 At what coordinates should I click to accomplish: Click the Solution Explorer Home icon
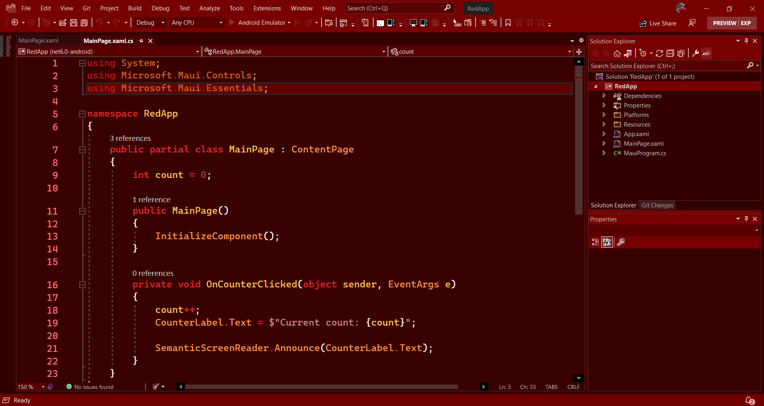pyautogui.click(x=617, y=53)
